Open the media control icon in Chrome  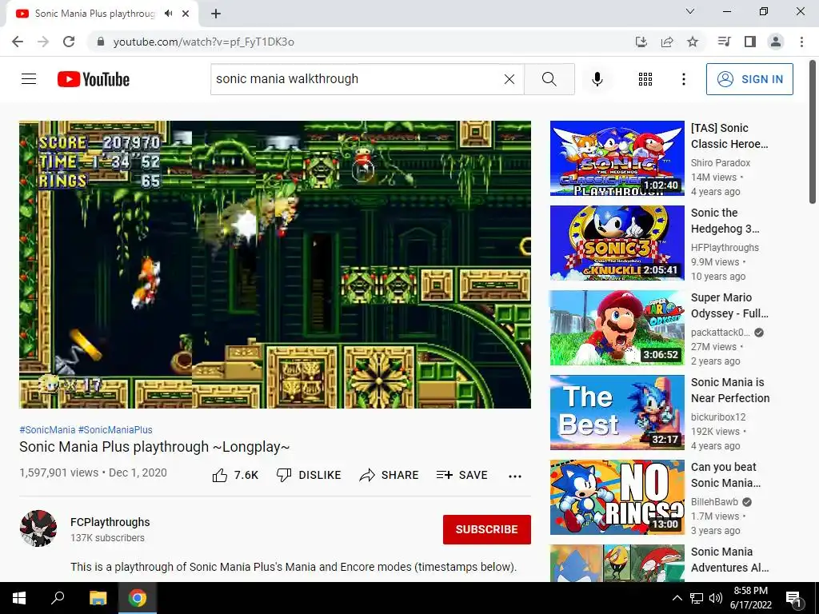click(724, 42)
